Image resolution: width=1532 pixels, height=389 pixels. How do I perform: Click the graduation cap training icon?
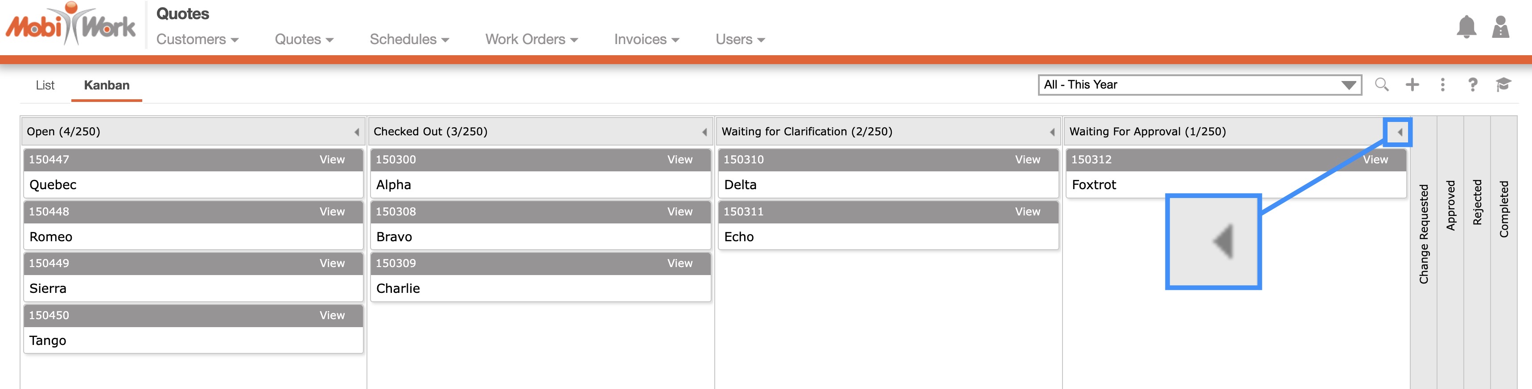pyautogui.click(x=1503, y=85)
